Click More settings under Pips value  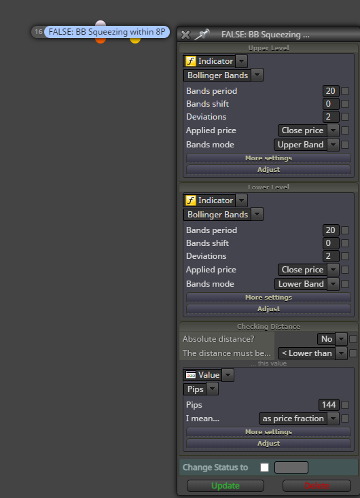[x=268, y=432]
